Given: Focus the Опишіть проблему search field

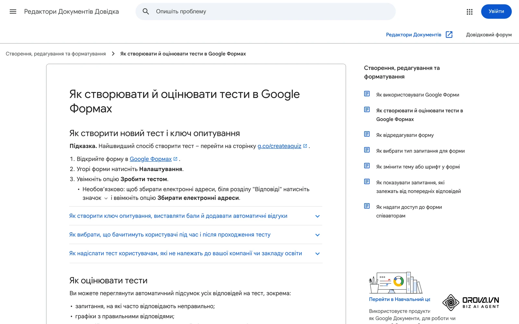Looking at the screenshot, I should (265, 12).
